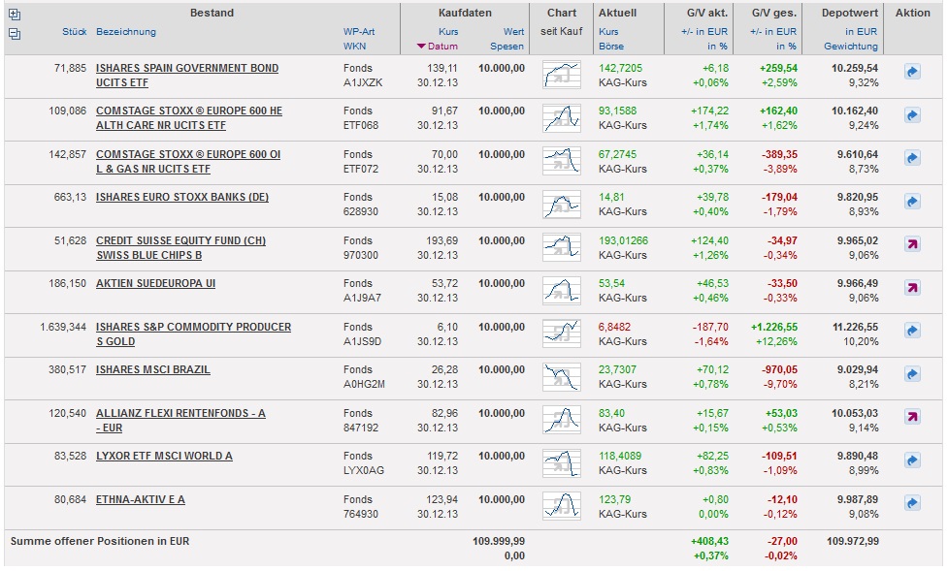The width and height of the screenshot is (948, 571).
Task: Click the purple action arrow for Allianz Flexi Rentenfonds
Action: (x=911, y=417)
